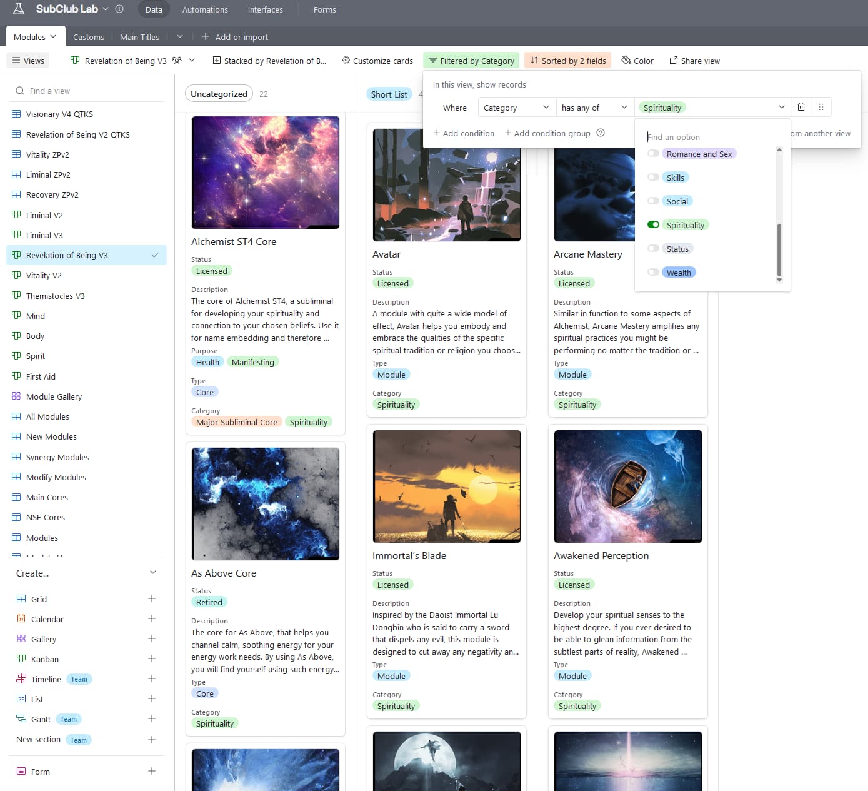868x791 pixels.
Task: Switch to the Data tab
Action: coord(154,9)
